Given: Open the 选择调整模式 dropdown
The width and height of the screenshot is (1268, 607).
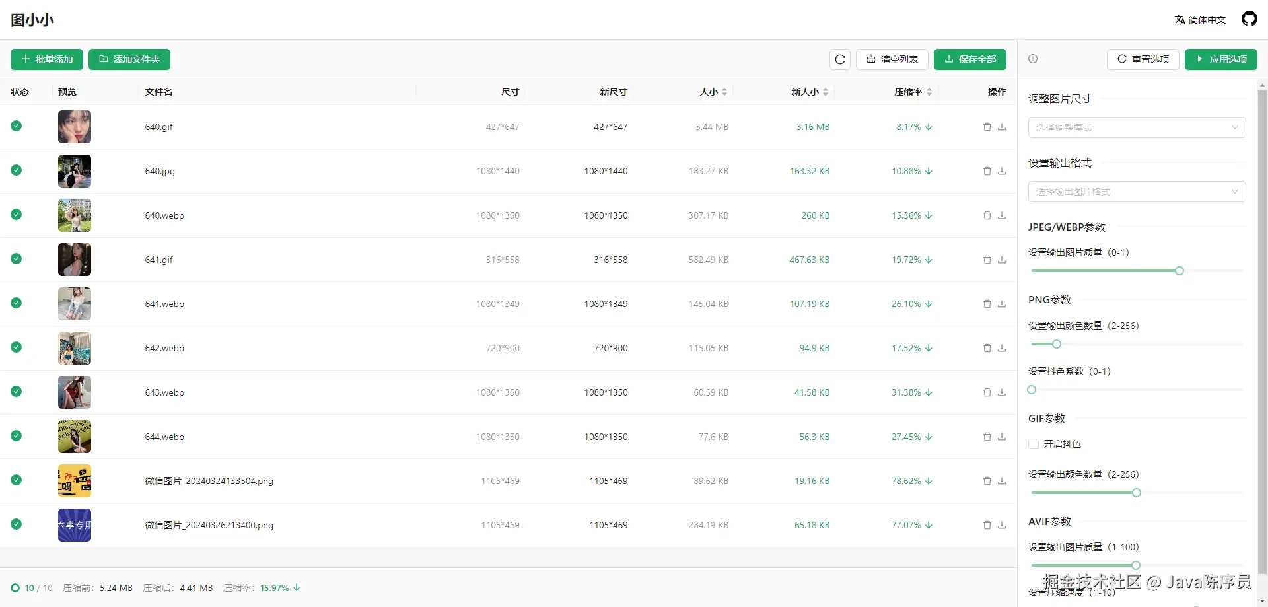Looking at the screenshot, I should [1137, 127].
